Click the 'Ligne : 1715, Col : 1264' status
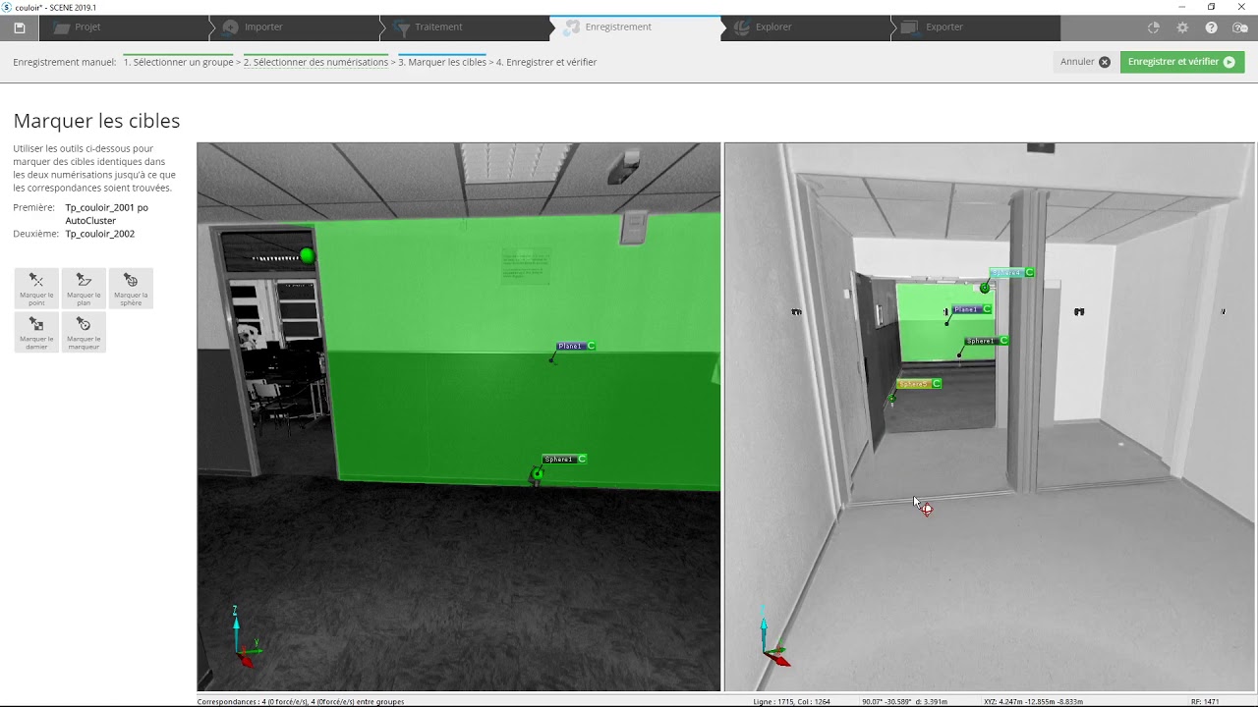This screenshot has height=707, width=1258. (792, 701)
